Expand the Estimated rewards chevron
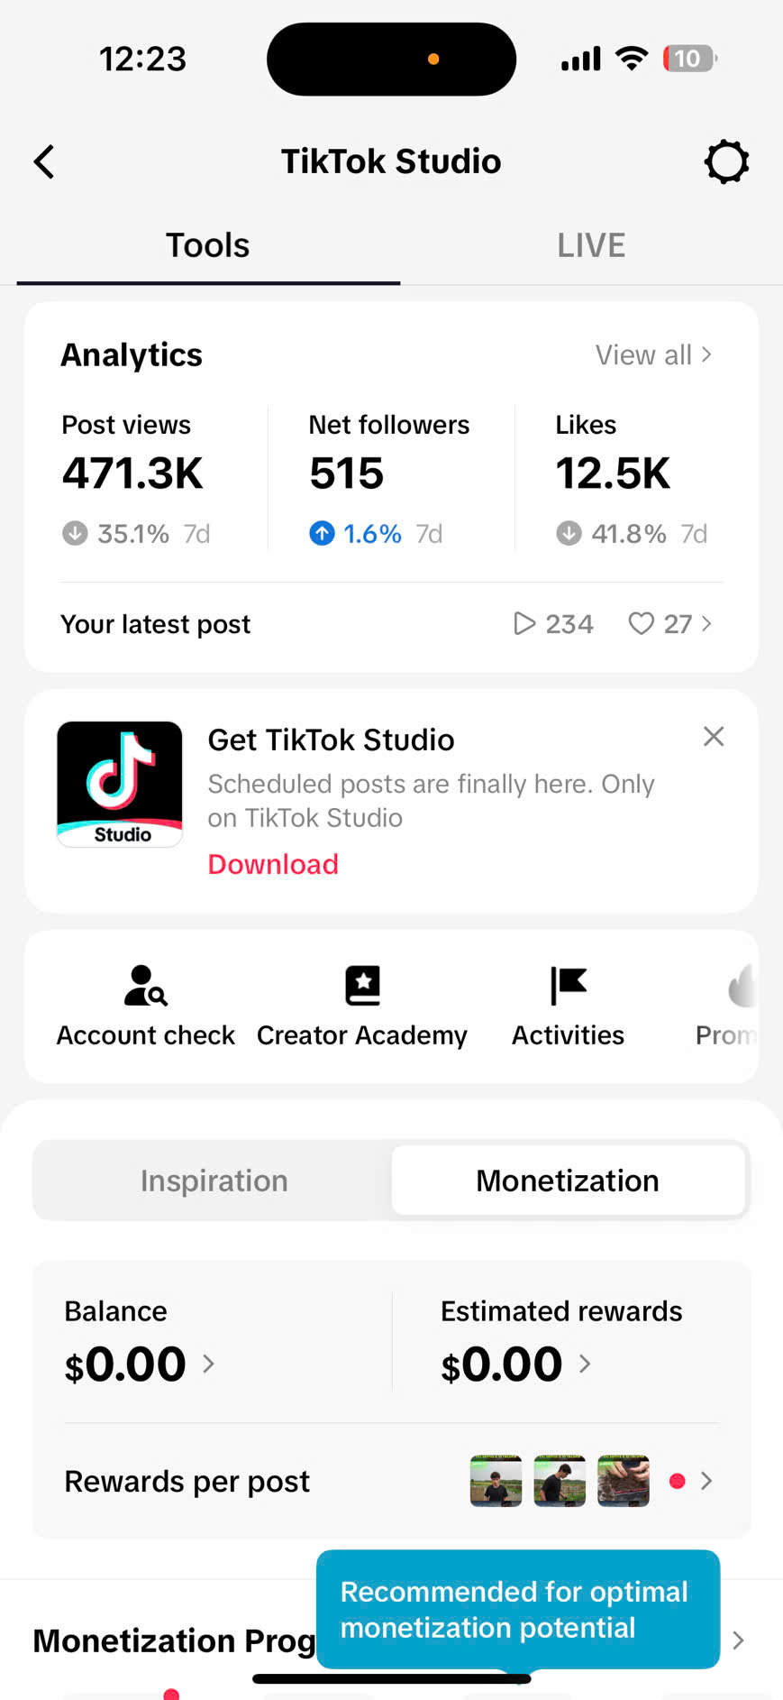 pyautogui.click(x=585, y=1364)
